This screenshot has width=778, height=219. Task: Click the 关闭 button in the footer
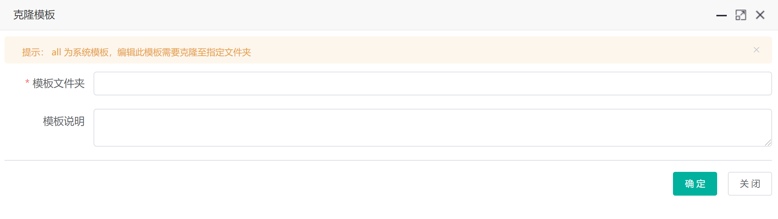coord(750,184)
